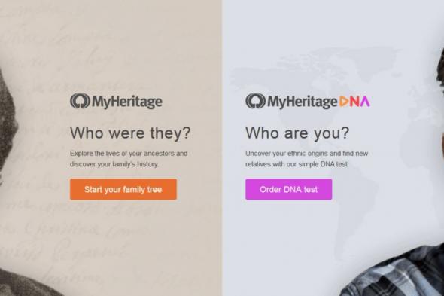Click 'Uncover your ethnic origins' description text
This screenshot has width=444, height=296.
(307, 154)
